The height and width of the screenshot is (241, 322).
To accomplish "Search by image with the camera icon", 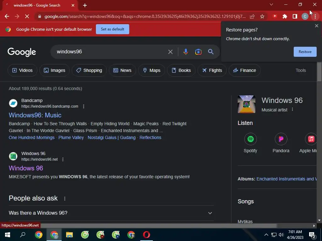I will click(198, 52).
